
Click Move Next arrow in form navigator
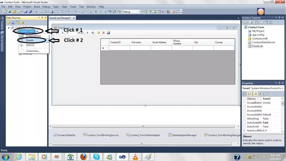click(x=87, y=33)
